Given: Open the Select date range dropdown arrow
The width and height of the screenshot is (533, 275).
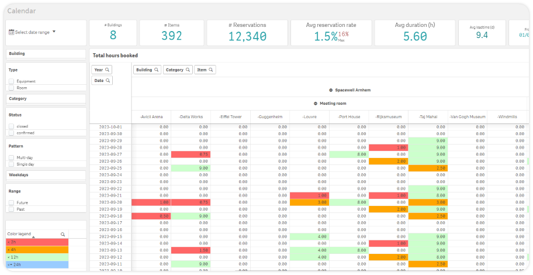Looking at the screenshot, I should coord(54,32).
